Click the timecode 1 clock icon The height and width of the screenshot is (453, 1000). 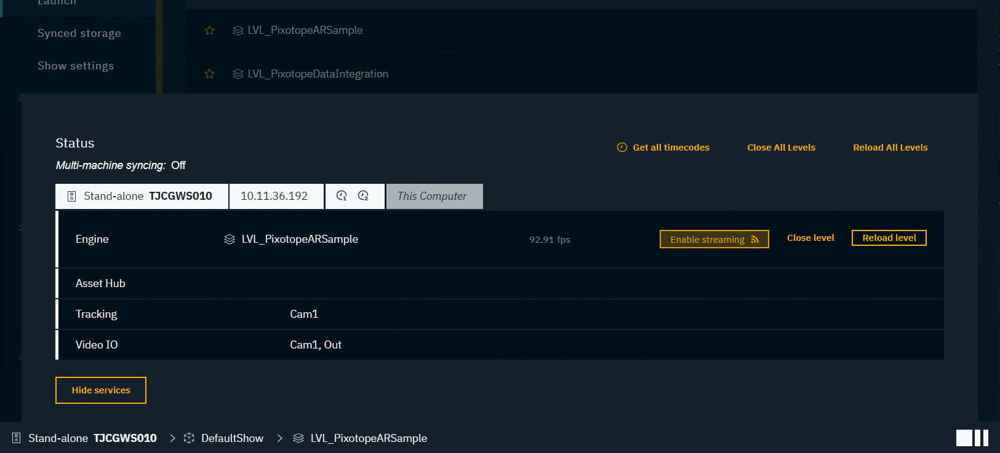click(342, 196)
